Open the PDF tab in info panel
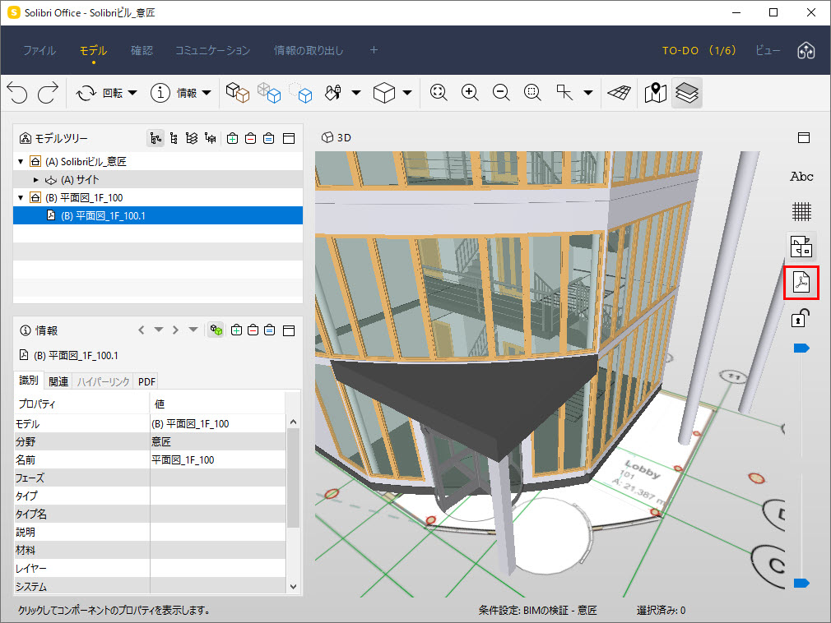831x623 pixels. coord(146,381)
